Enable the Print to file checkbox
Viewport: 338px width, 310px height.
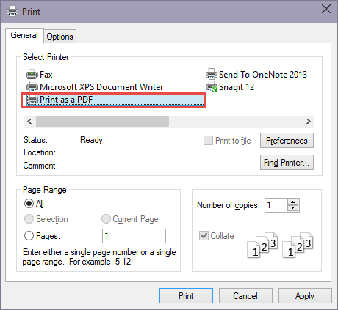[208, 141]
